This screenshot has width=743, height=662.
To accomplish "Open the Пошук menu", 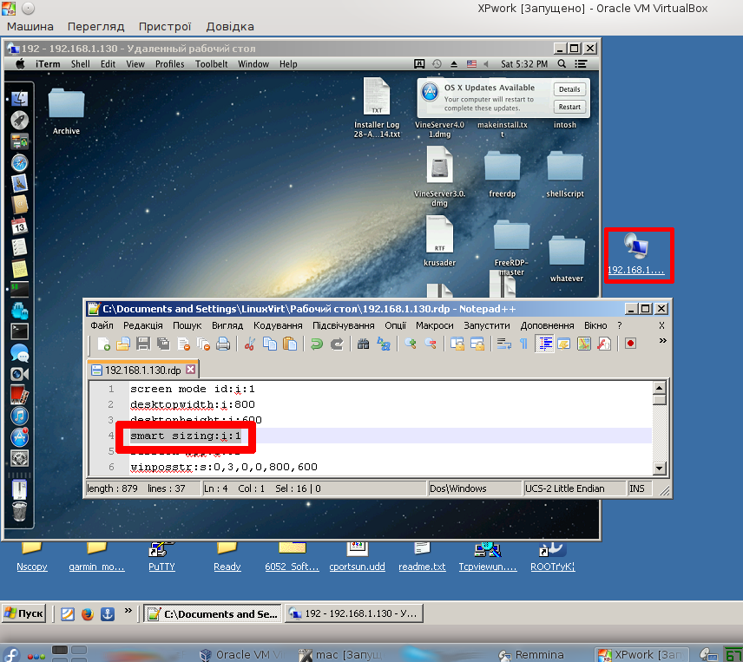I will pyautogui.click(x=187, y=325).
